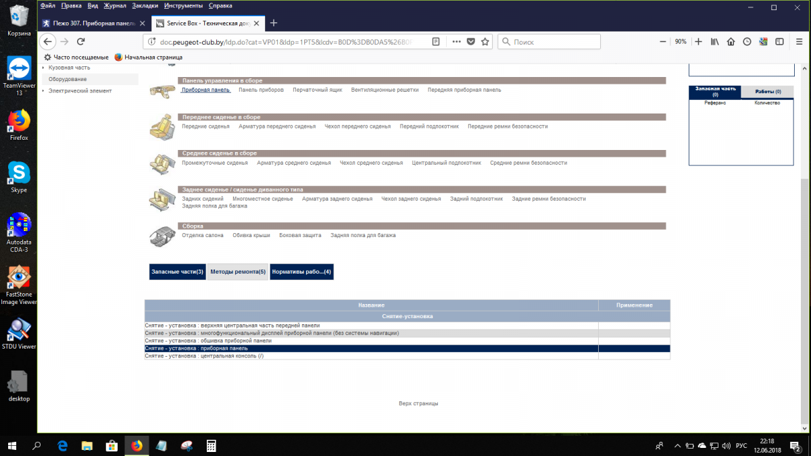Click the Запасные части(3) button
Screen dimensions: 811x456
point(177,272)
